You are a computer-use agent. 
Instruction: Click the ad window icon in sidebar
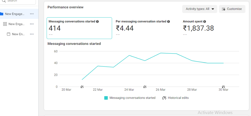[x=8, y=34]
